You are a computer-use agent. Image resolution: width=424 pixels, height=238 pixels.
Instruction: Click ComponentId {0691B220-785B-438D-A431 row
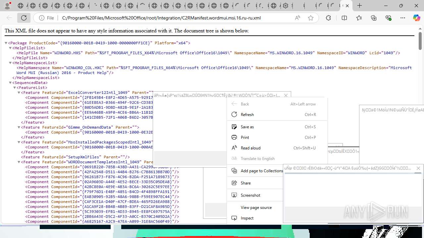[x=102, y=167]
